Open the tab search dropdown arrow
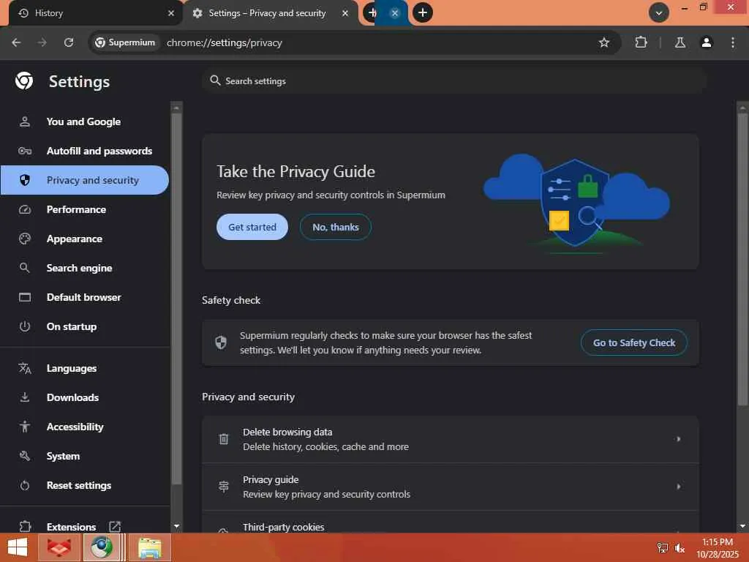 pyautogui.click(x=659, y=13)
